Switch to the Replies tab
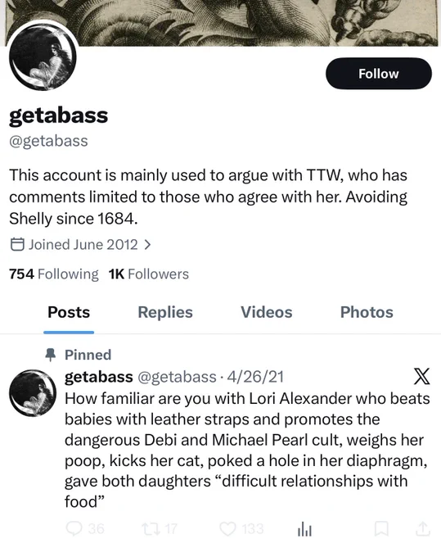This screenshot has height=557, width=441. 165,313
